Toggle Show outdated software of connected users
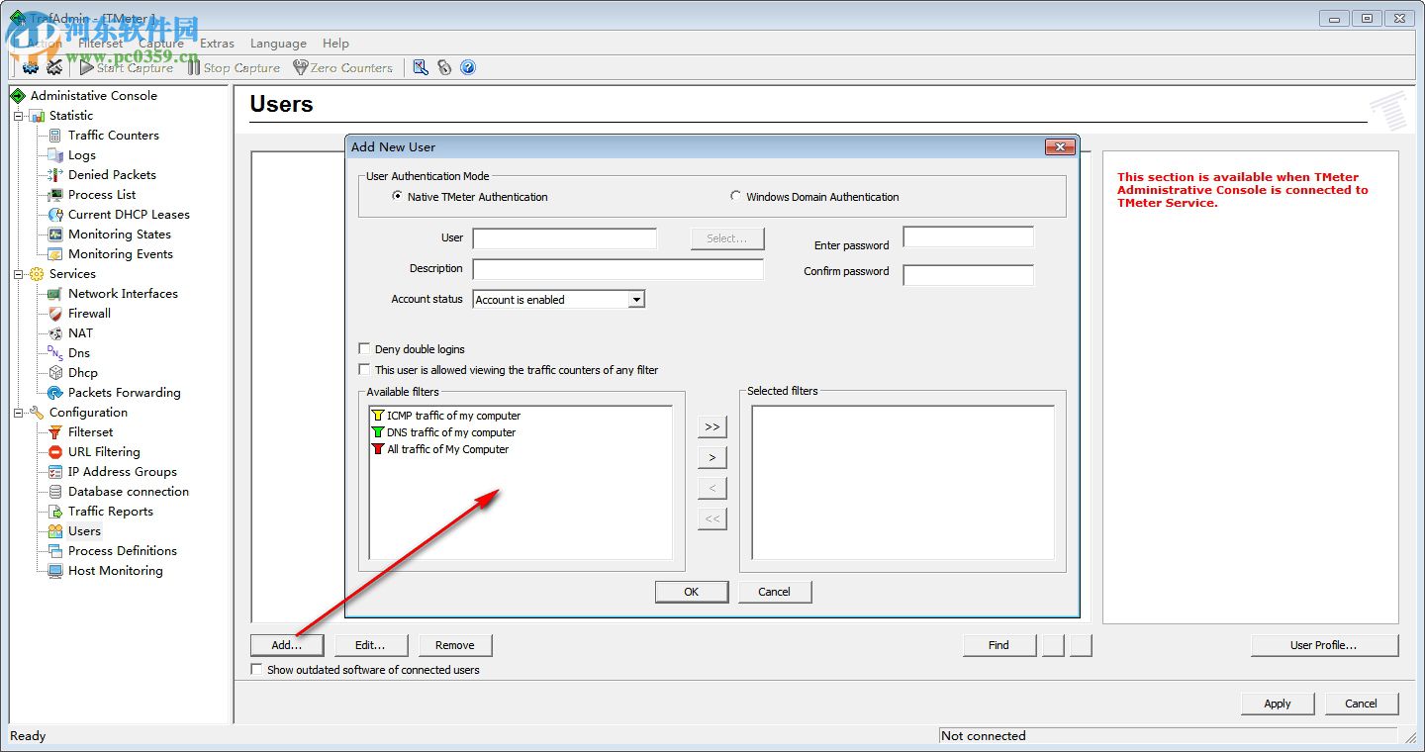 [x=257, y=669]
